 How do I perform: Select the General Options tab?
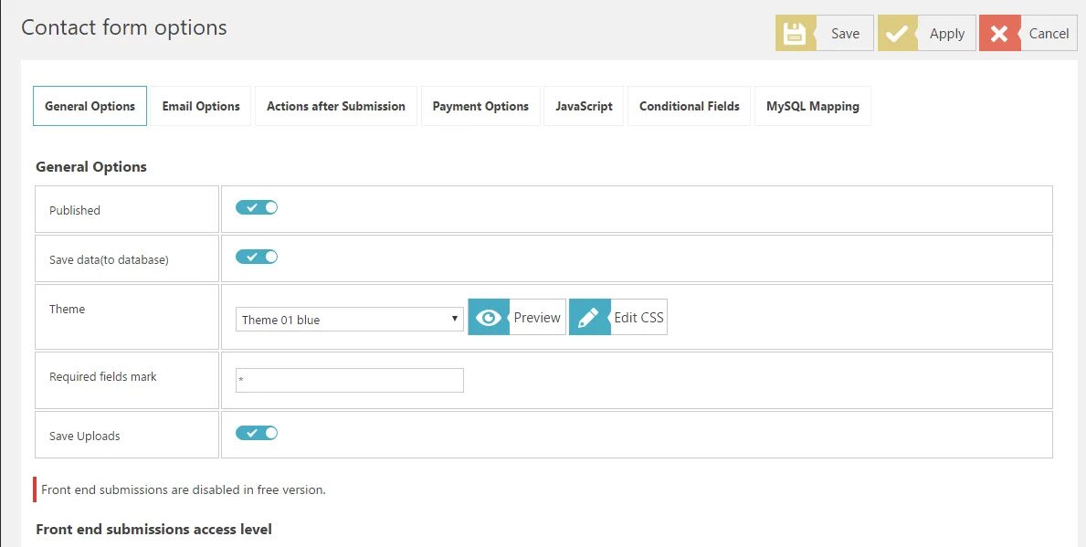90,106
